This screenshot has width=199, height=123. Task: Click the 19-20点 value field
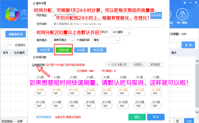pos(90,106)
